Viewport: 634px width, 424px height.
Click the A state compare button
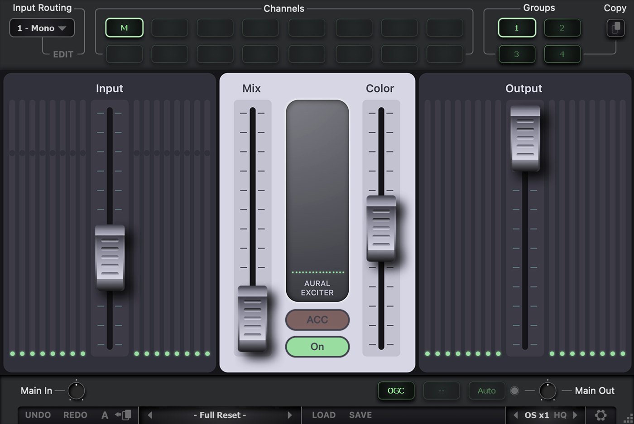pos(105,415)
